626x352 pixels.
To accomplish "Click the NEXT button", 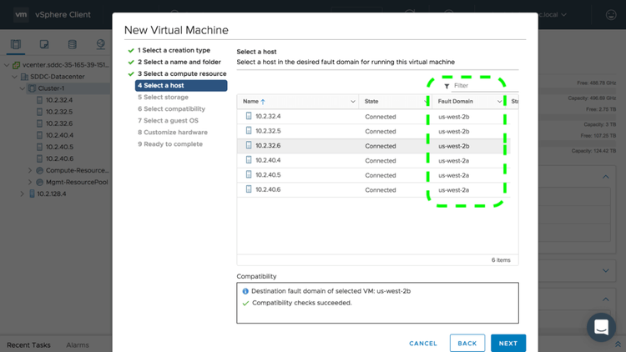I will [x=508, y=343].
